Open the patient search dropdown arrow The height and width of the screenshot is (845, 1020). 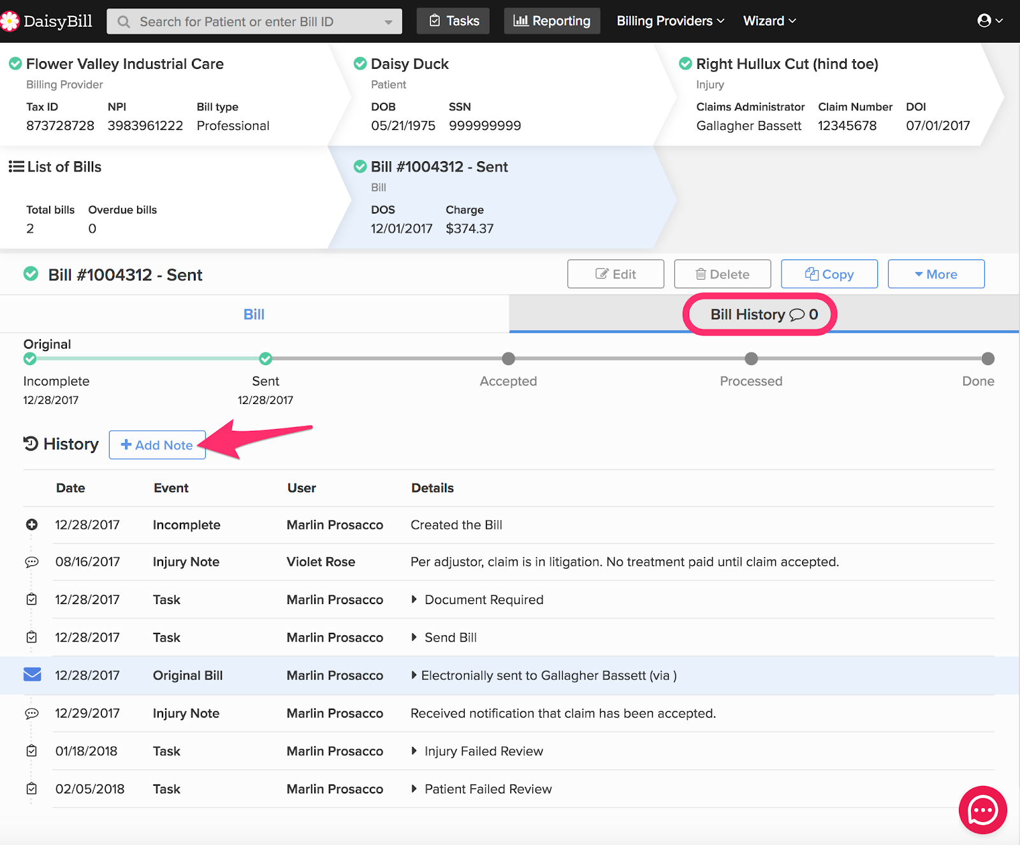(388, 22)
